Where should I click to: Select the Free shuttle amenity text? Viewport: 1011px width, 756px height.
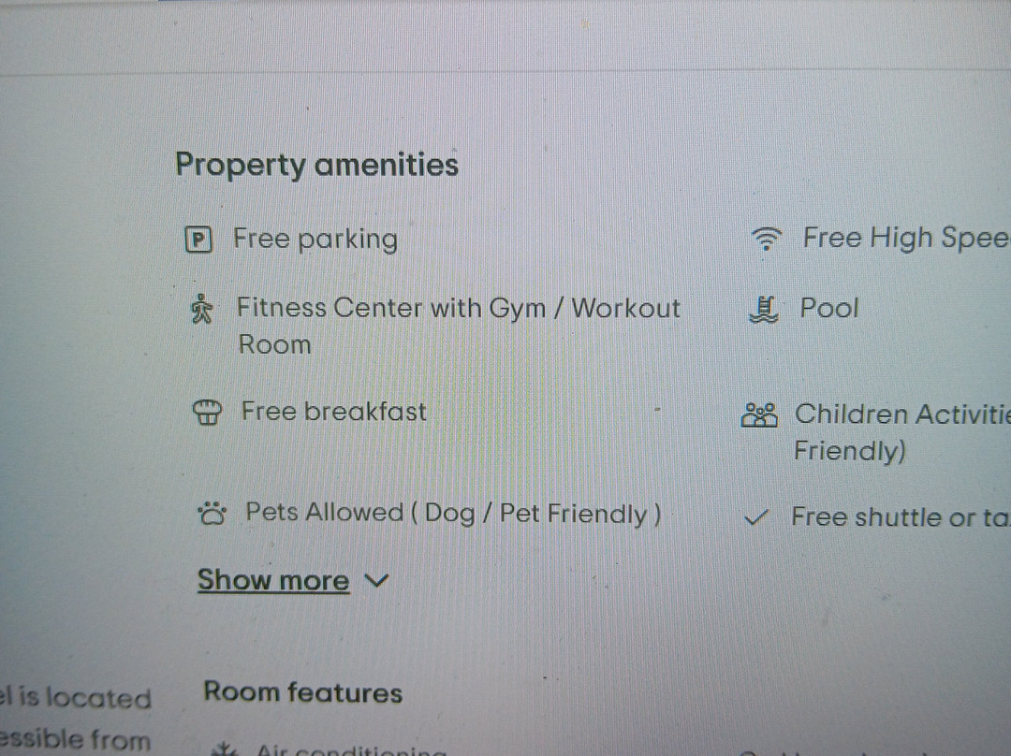point(899,517)
